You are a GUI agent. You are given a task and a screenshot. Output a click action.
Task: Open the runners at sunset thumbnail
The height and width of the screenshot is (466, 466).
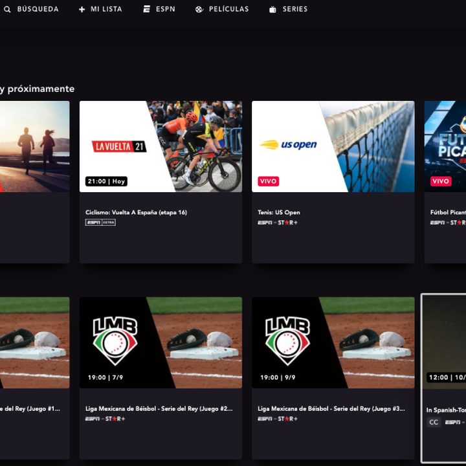pyautogui.click(x=35, y=146)
